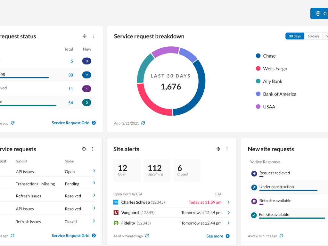Screen dimensions: 328x246
Task: Click the 112 Upcoming alerts tile
Action: click(x=157, y=170)
